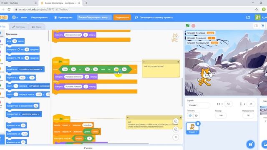Click the clockwise turn block arrow icon
Image resolution: width=267 pixels, height=150 pixels.
click(x=19, y=50)
